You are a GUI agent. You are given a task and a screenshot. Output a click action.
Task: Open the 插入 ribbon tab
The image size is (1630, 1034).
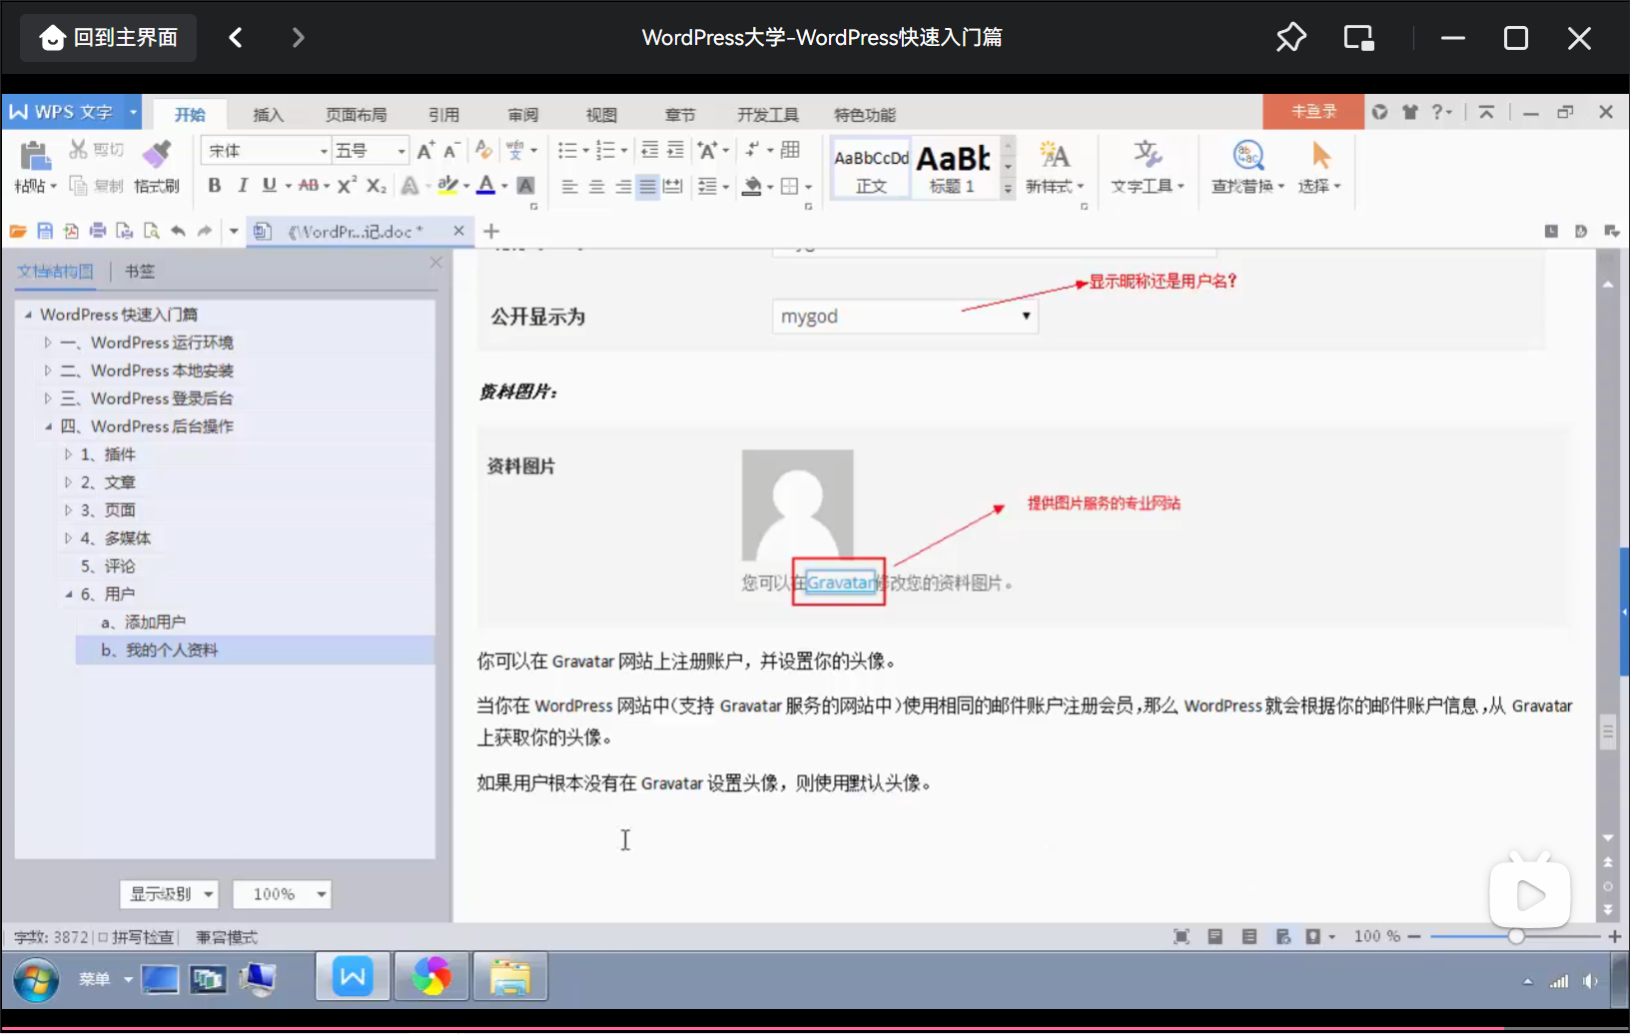(x=268, y=115)
